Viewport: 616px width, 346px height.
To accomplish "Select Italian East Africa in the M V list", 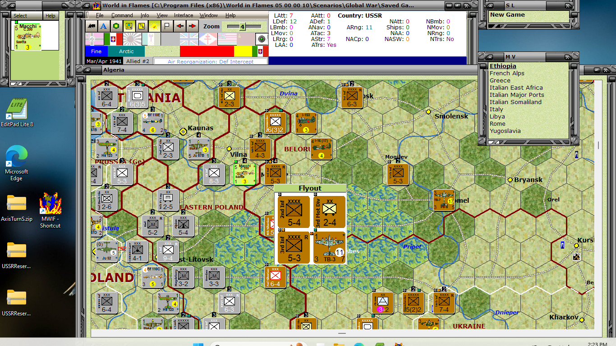I will (516, 87).
